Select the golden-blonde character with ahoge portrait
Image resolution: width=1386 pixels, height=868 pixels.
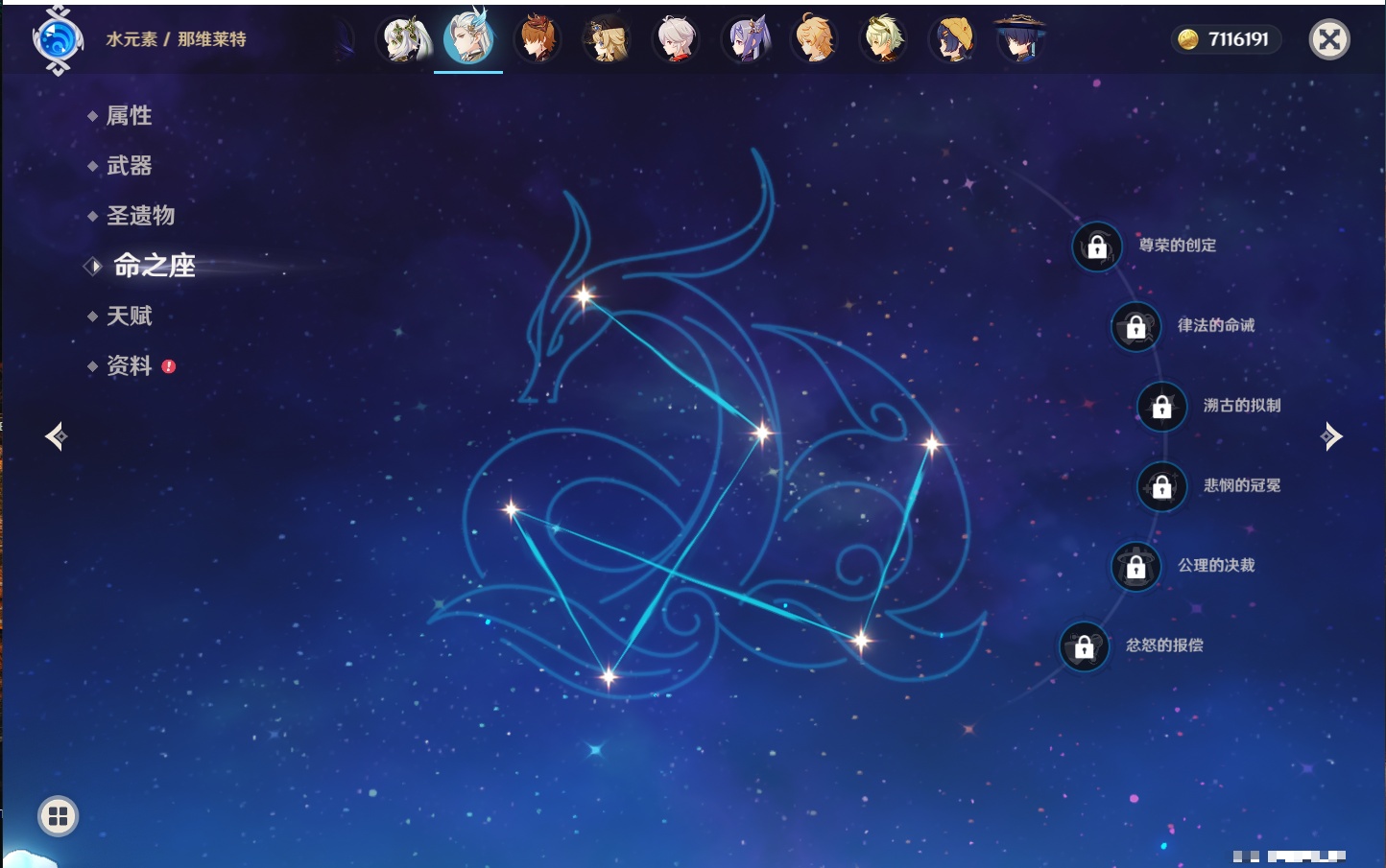click(x=814, y=39)
